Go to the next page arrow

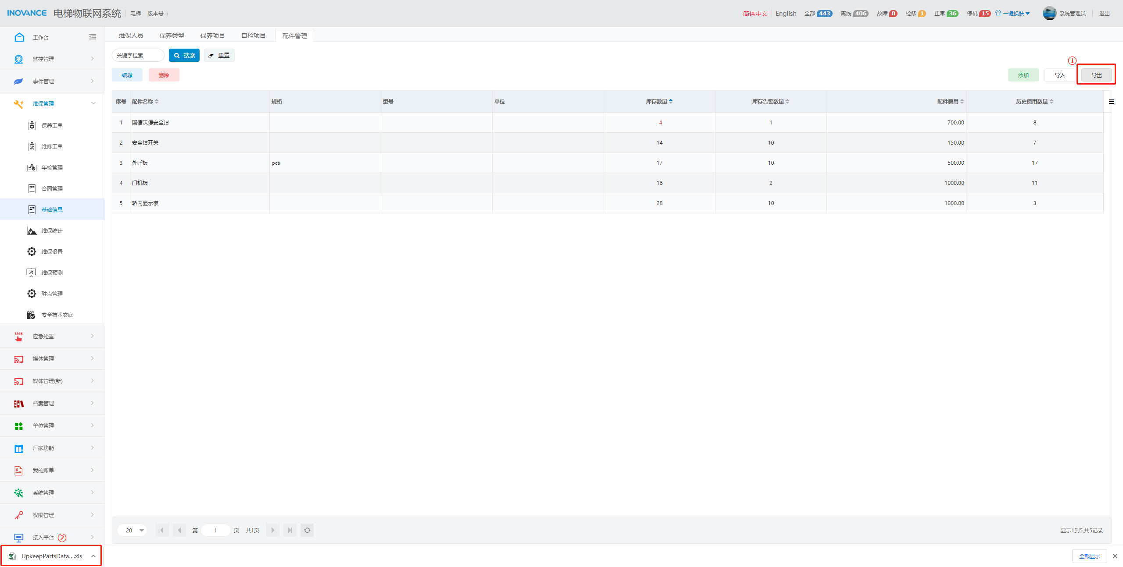(272, 530)
